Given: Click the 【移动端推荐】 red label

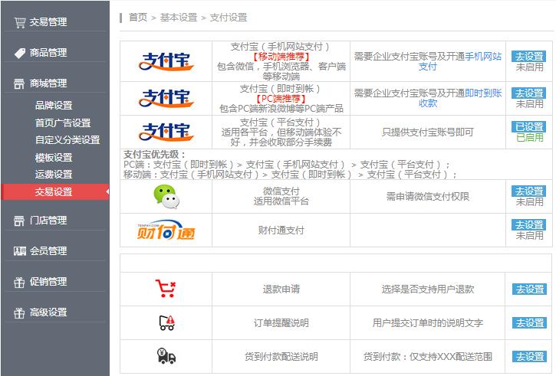Looking at the screenshot, I should click(x=281, y=57).
